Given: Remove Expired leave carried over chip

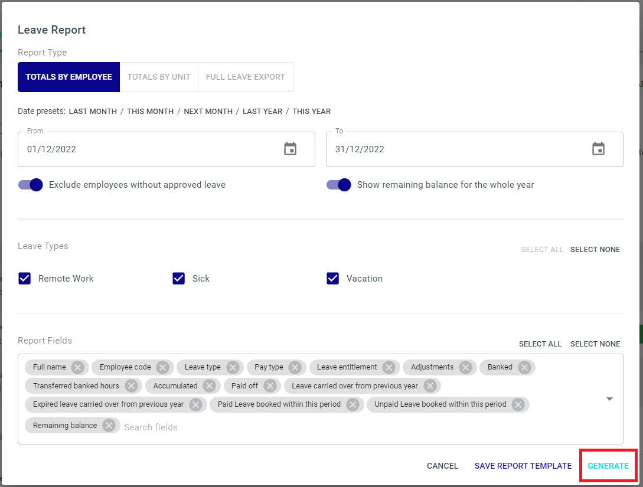Looking at the screenshot, I should tap(195, 404).
